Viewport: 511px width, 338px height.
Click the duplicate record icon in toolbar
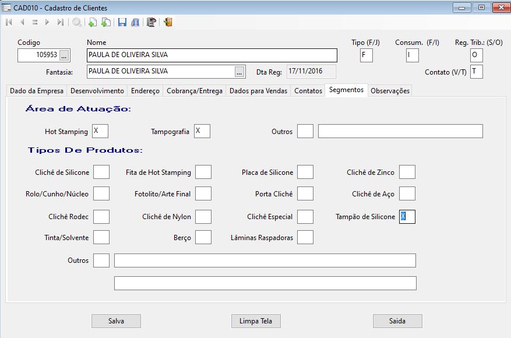point(105,23)
